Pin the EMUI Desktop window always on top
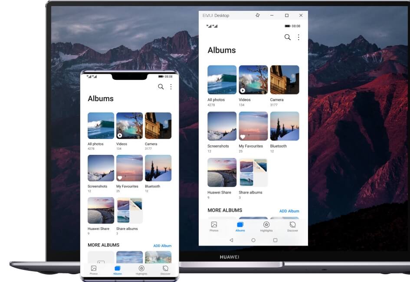The image size is (410, 282). pos(257,15)
